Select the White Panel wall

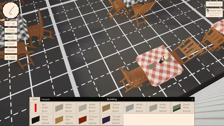(x=159, y=108)
